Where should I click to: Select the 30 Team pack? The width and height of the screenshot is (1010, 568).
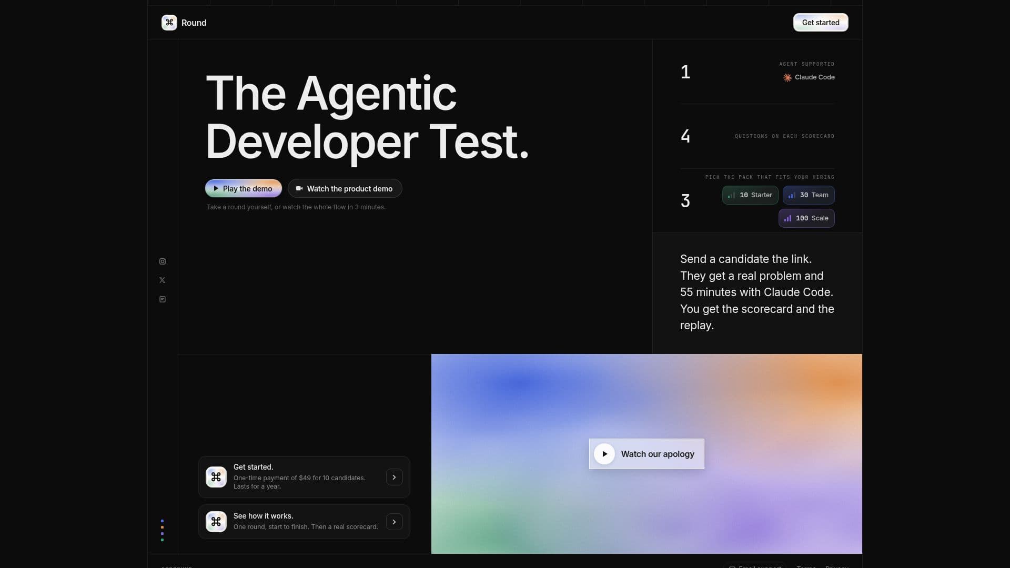coord(809,195)
